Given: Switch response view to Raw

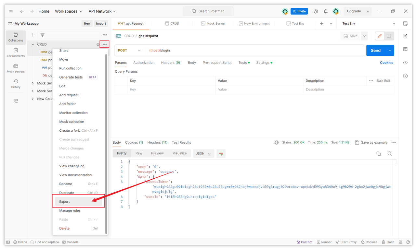Looking at the screenshot, I should tap(139, 153).
